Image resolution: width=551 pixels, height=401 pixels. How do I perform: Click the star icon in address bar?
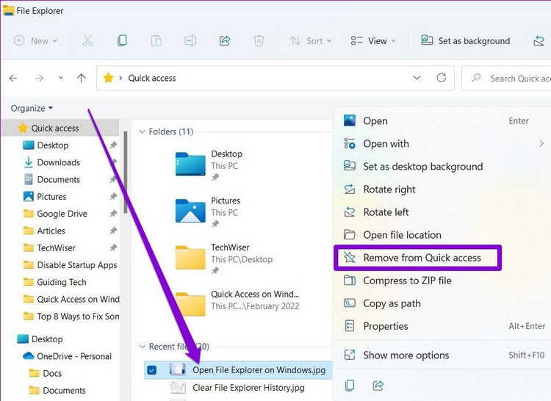pyautogui.click(x=108, y=78)
